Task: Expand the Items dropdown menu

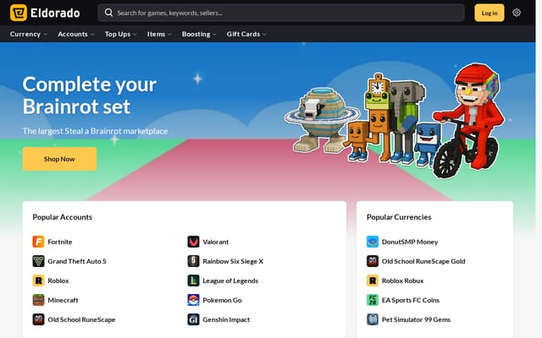Action: click(x=159, y=34)
